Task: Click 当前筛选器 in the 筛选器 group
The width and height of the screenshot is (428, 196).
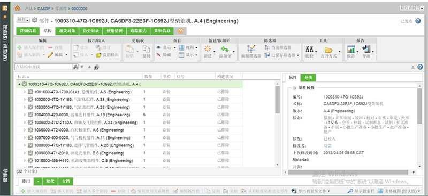Action: [x=278, y=47]
